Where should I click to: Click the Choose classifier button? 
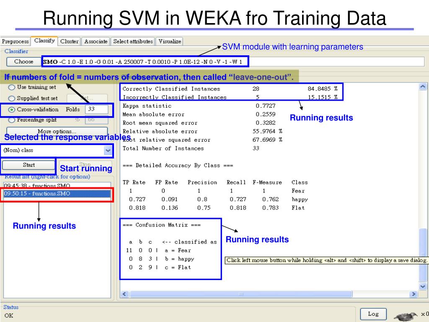[x=23, y=62]
